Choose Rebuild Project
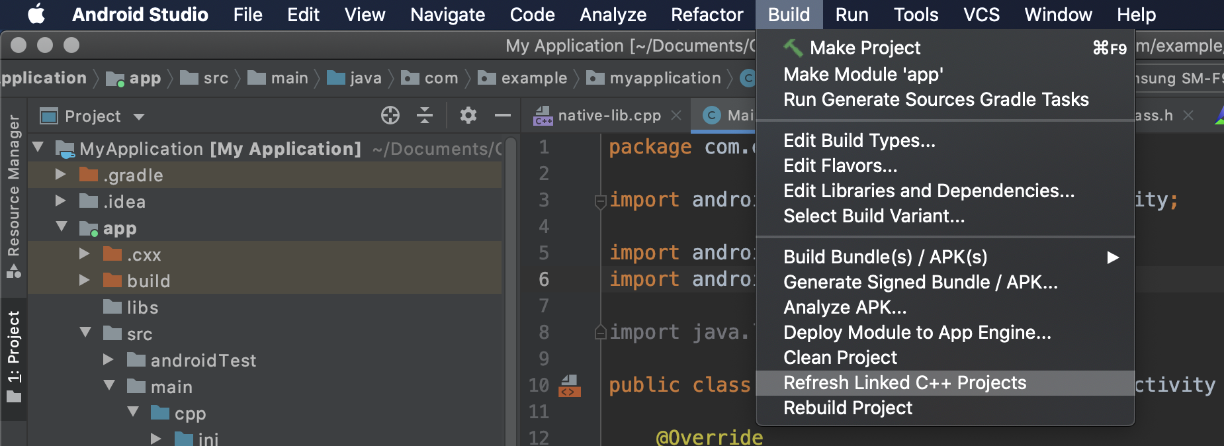This screenshot has height=446, width=1224. coord(945,408)
